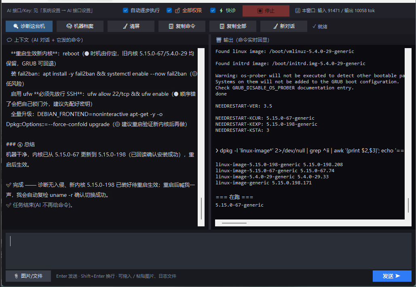The width and height of the screenshot is (416, 287).
Task: Click the "AI 接口/Key" settings hint text
Action: tap(50, 11)
